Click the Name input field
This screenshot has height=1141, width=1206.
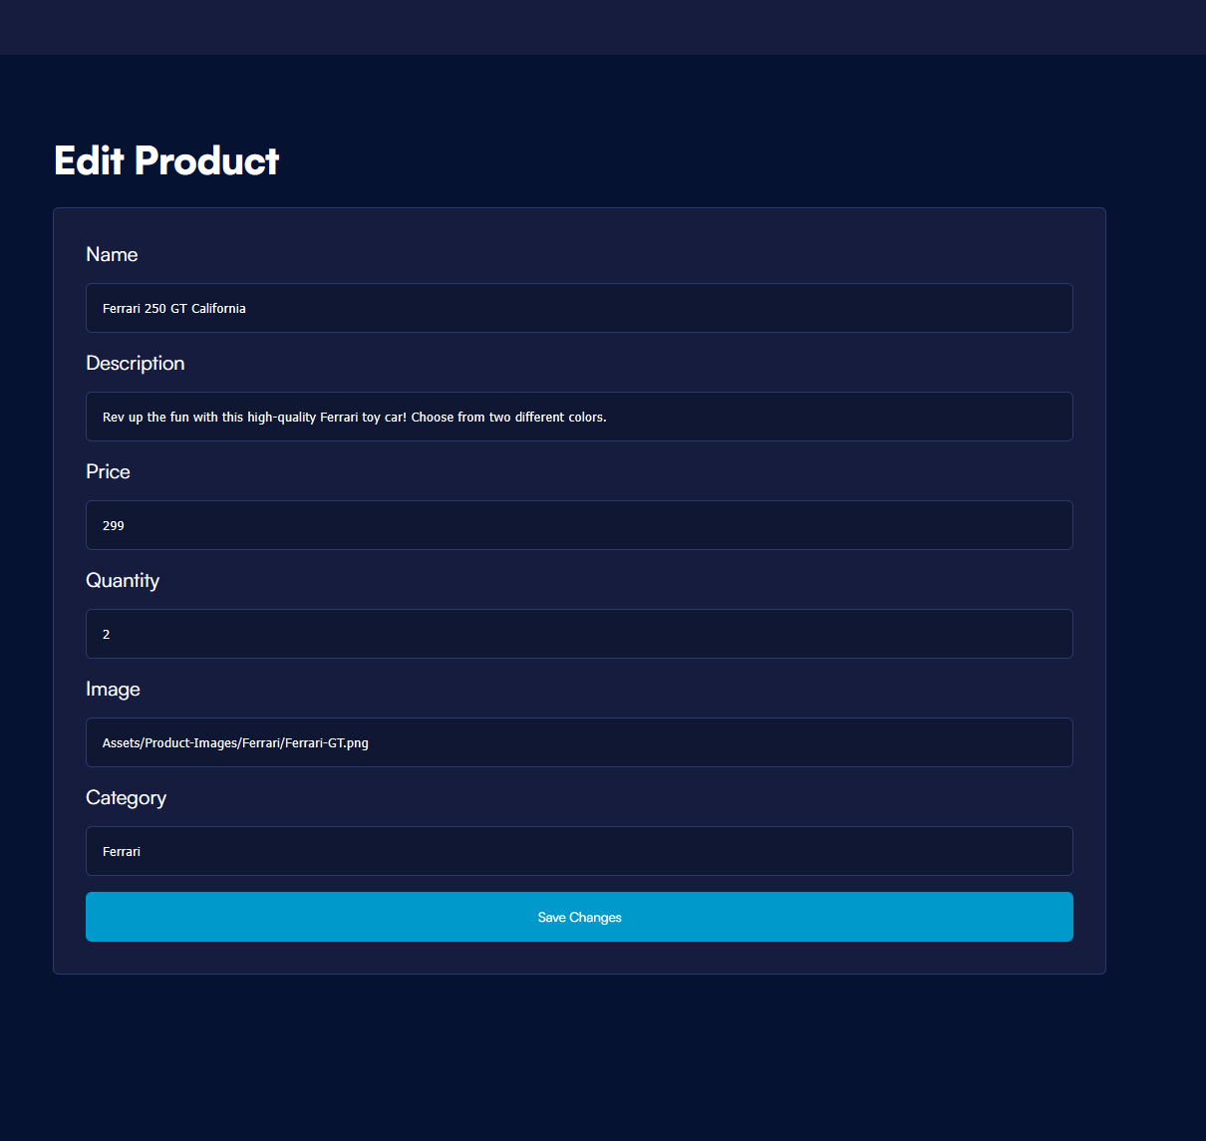[x=579, y=308]
